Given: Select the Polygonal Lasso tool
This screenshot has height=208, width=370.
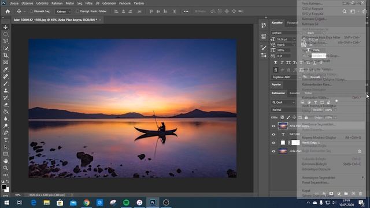Looking at the screenshot, I should point(5,41).
